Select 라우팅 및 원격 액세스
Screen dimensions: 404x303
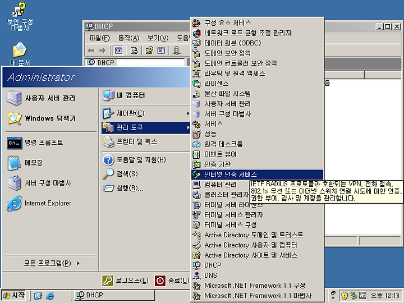[x=257, y=74]
